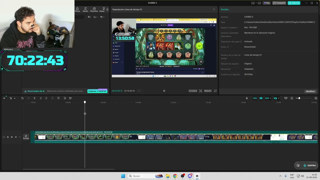Image resolution: width=320 pixels, height=180 pixels.
Task: Click the split-and-export clip tool icon
Action: [65, 98]
